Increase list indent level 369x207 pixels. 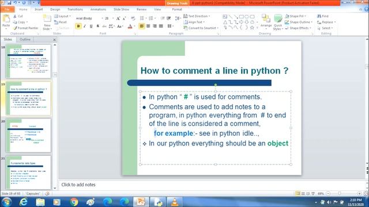[x=168, y=18]
